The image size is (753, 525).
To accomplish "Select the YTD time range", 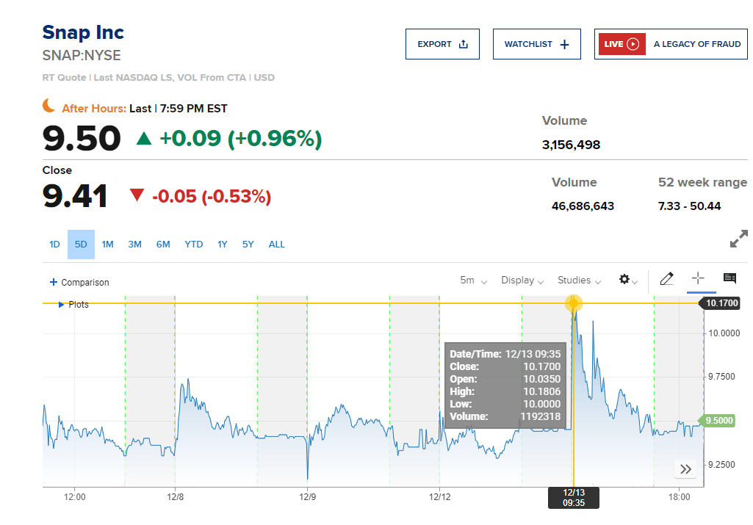I will [194, 245].
